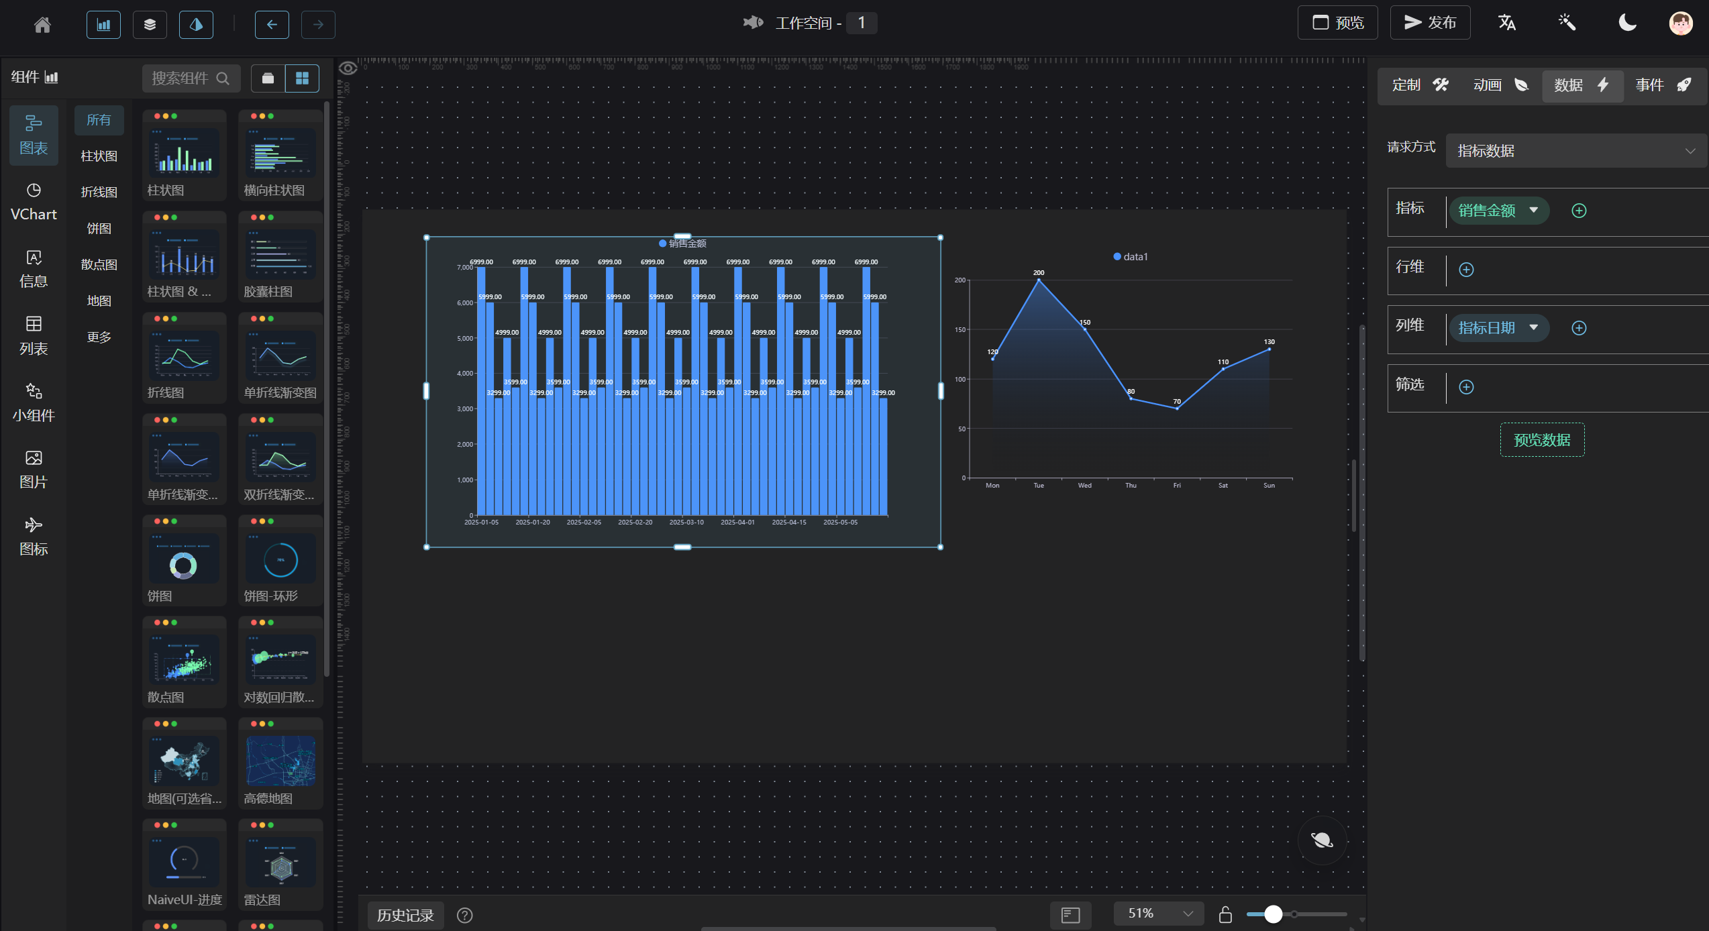Select the VChart category
Viewport: 1709px width, 931px height.
[34, 202]
